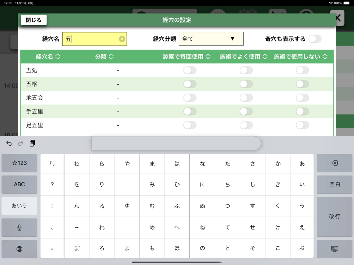The height and width of the screenshot is (265, 354).
Task: Toggle 施術で使用しない for 手五里
Action: click(302, 111)
